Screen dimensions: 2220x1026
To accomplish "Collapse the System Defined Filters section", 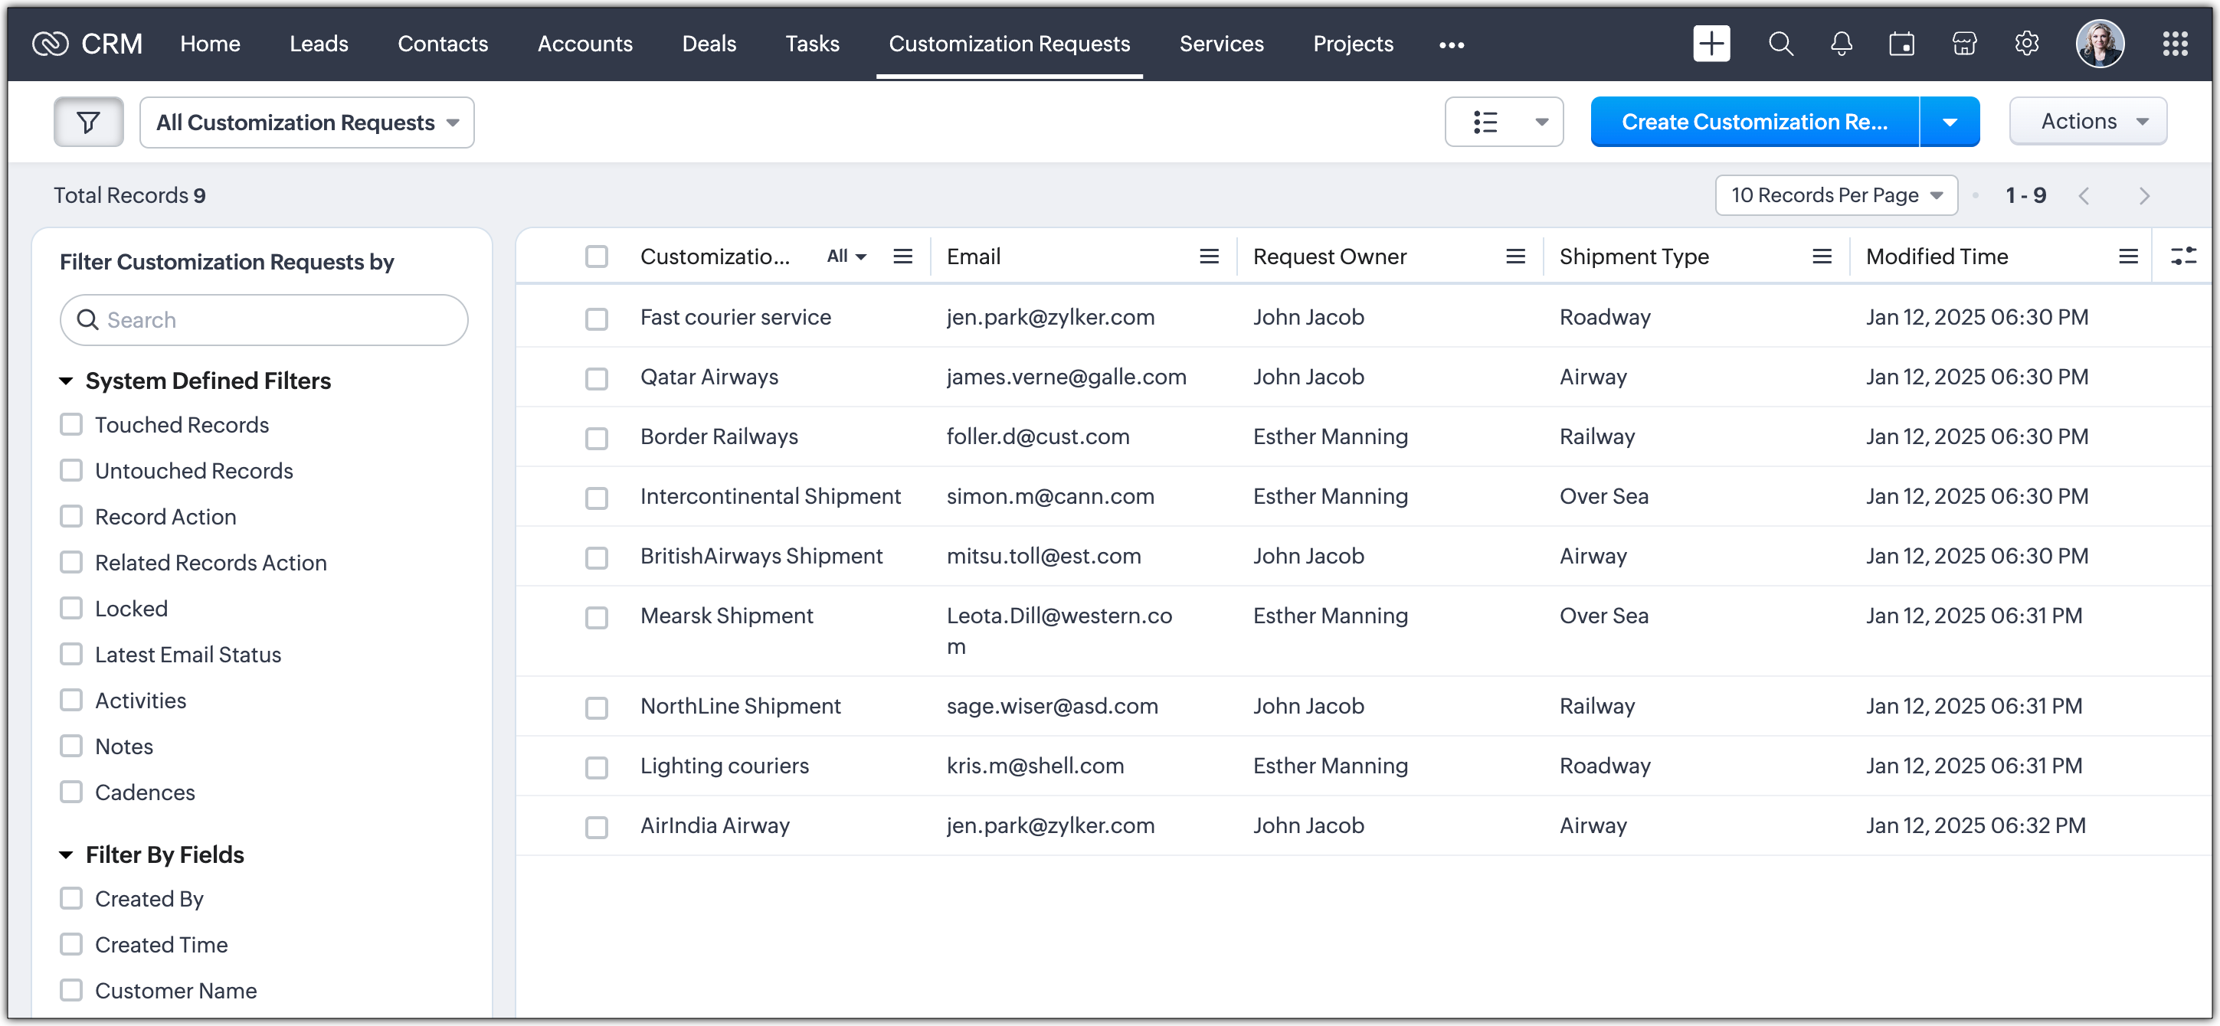I will [66, 381].
